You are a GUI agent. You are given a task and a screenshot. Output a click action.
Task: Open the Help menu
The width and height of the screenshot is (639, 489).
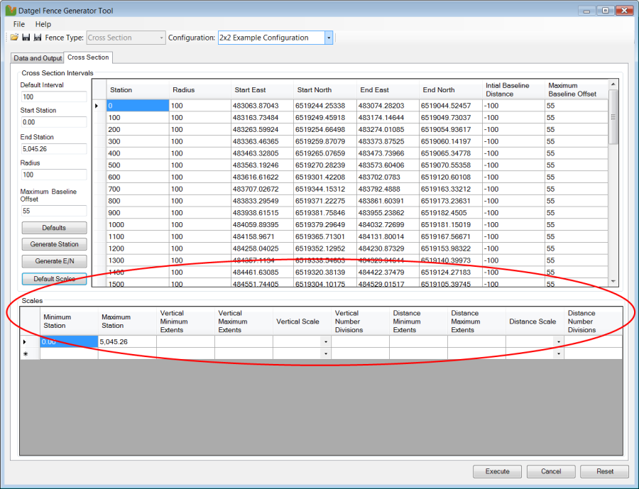pos(43,24)
